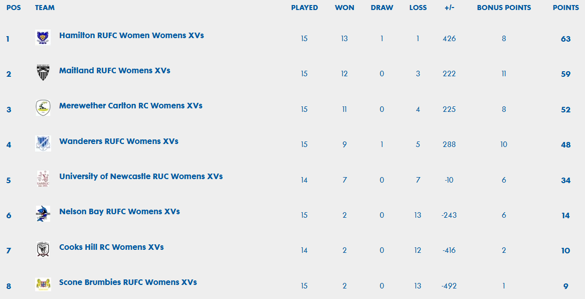Screen dimensions: 585x299
Task: Click the University of Newcastle RUC logo
Action: (x=43, y=179)
